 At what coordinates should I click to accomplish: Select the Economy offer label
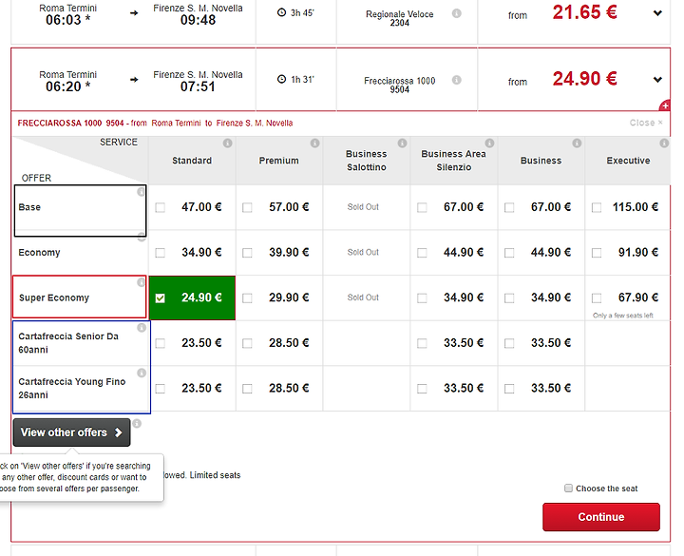coord(39,253)
